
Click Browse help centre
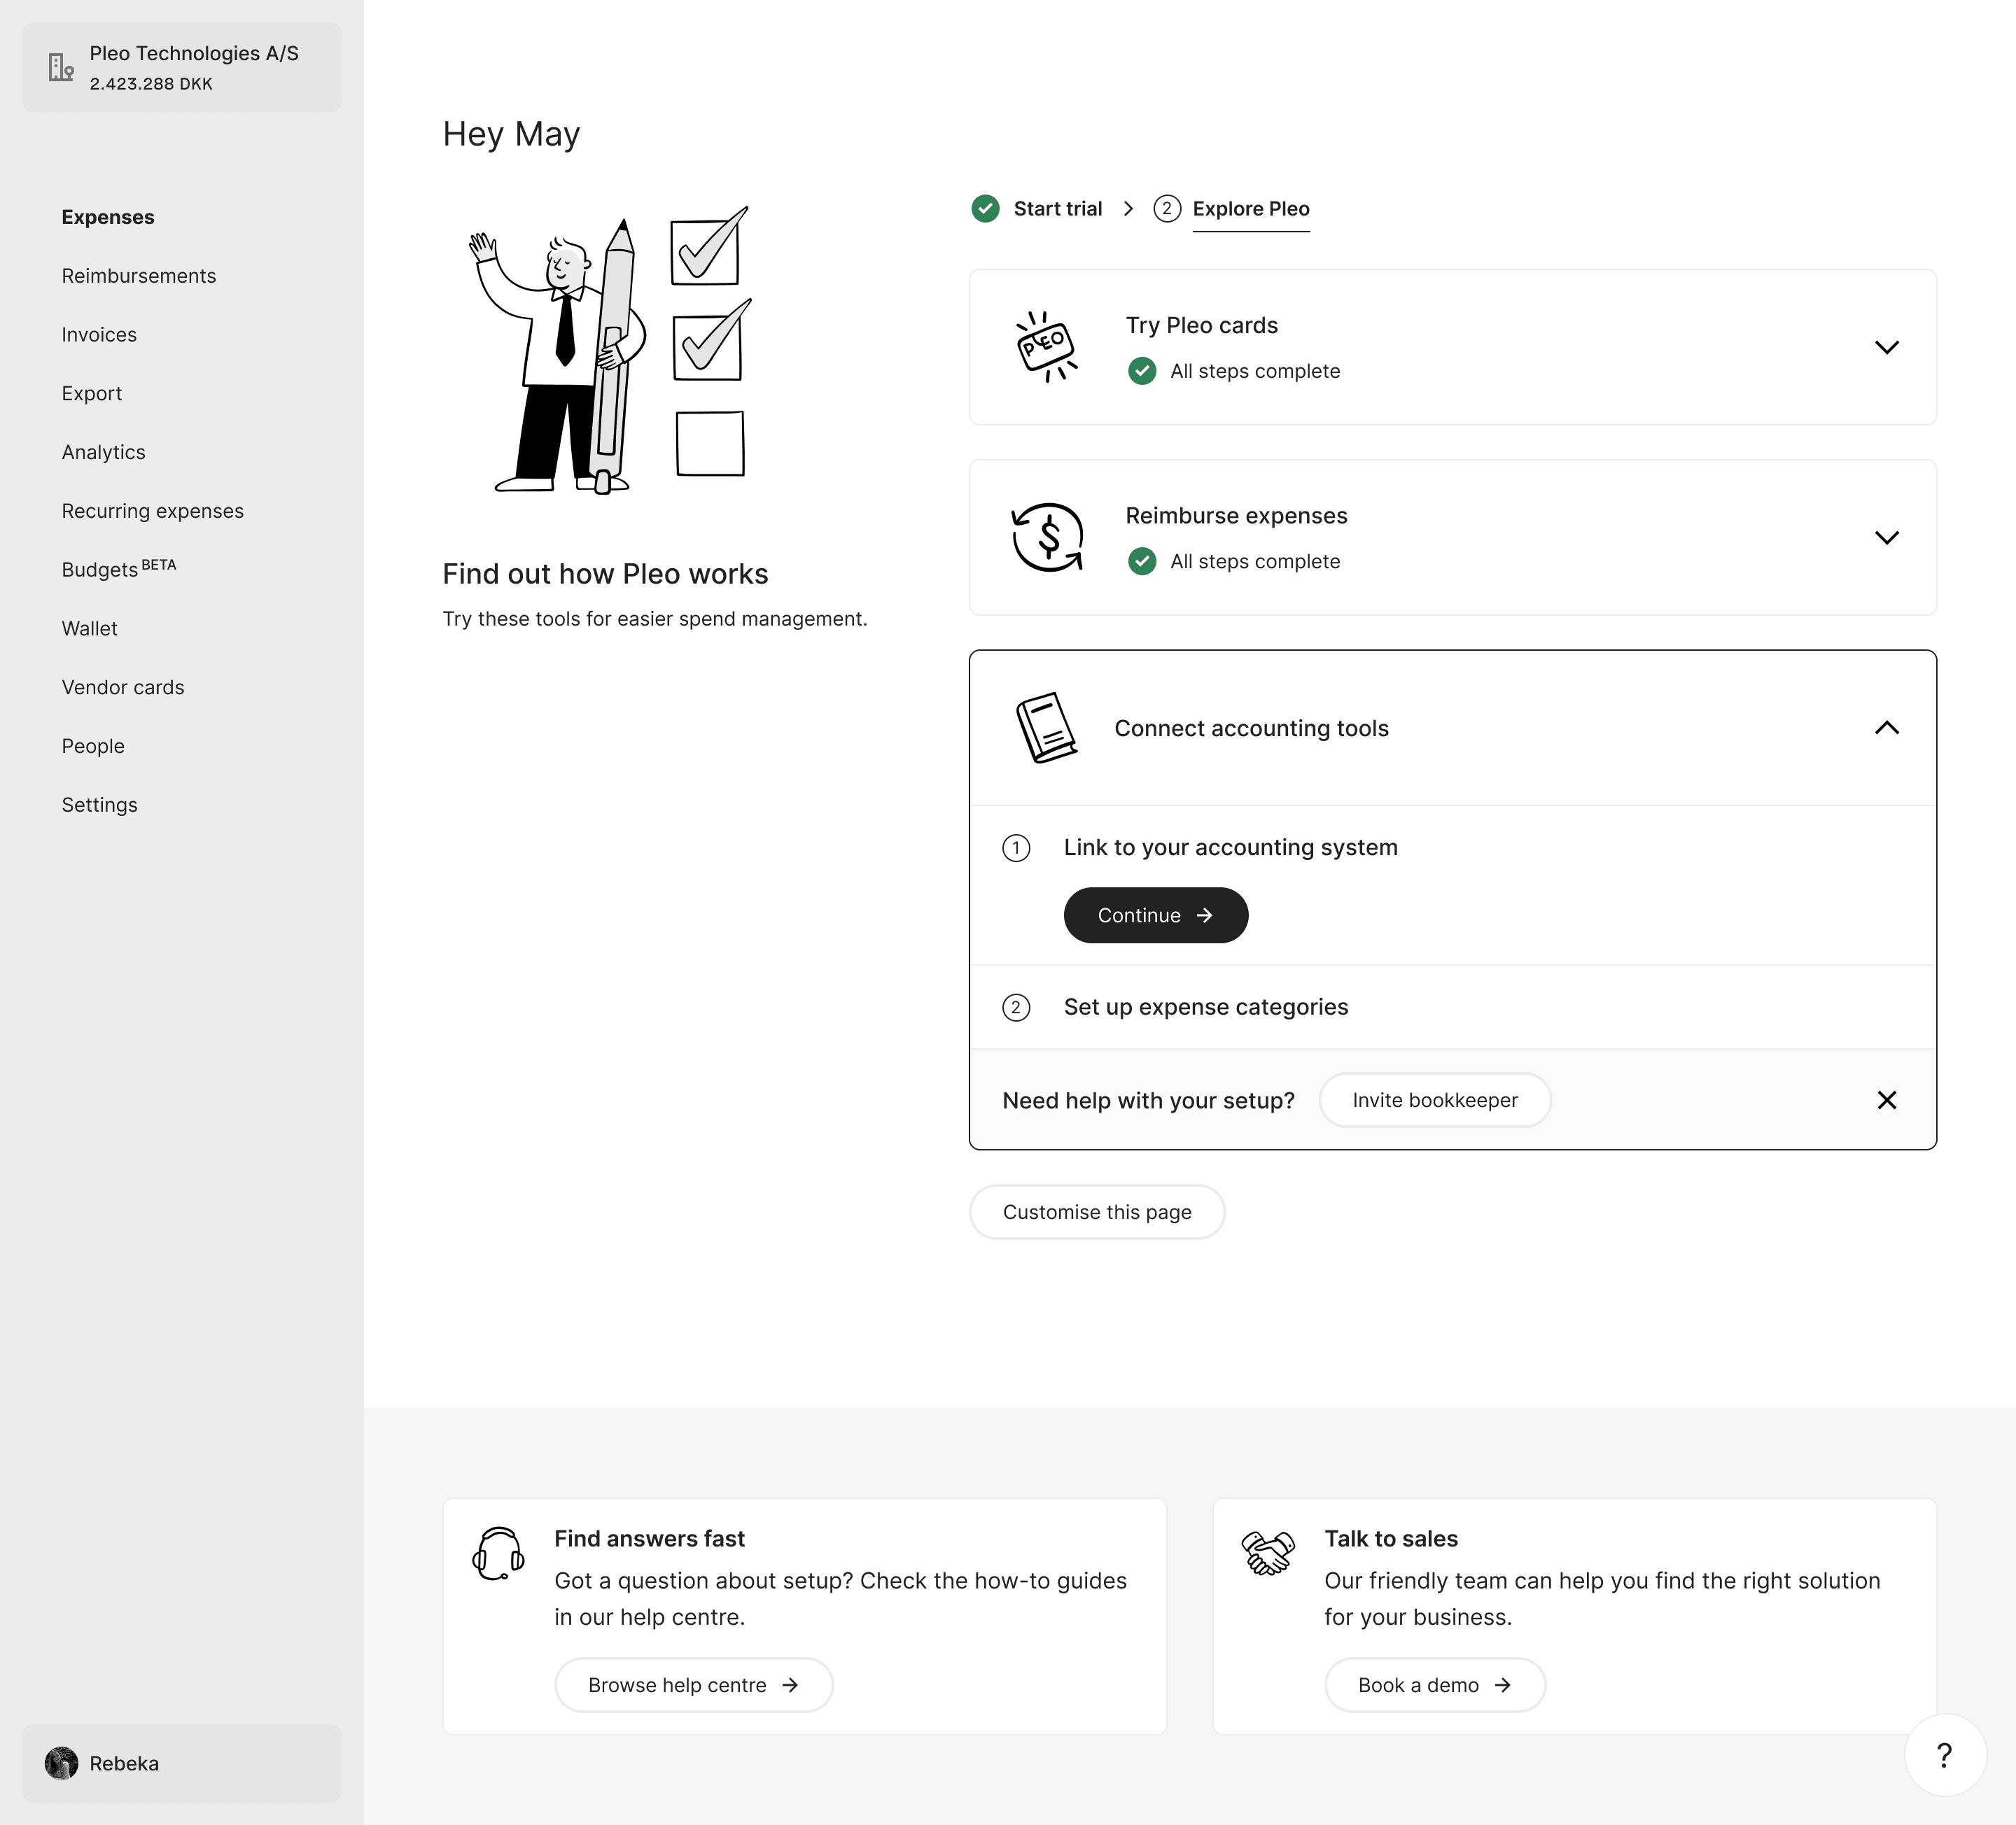(x=694, y=1685)
